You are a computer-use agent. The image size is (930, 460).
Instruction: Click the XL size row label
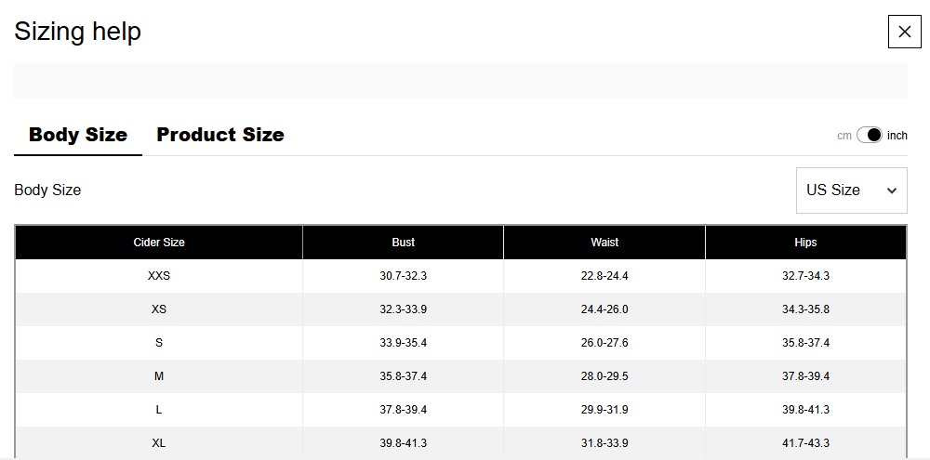tap(159, 443)
